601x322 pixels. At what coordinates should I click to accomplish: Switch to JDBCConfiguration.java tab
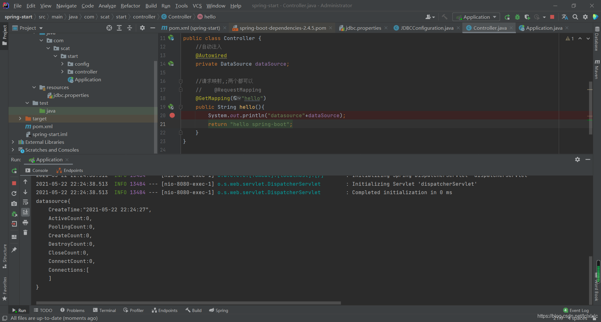[x=427, y=28]
